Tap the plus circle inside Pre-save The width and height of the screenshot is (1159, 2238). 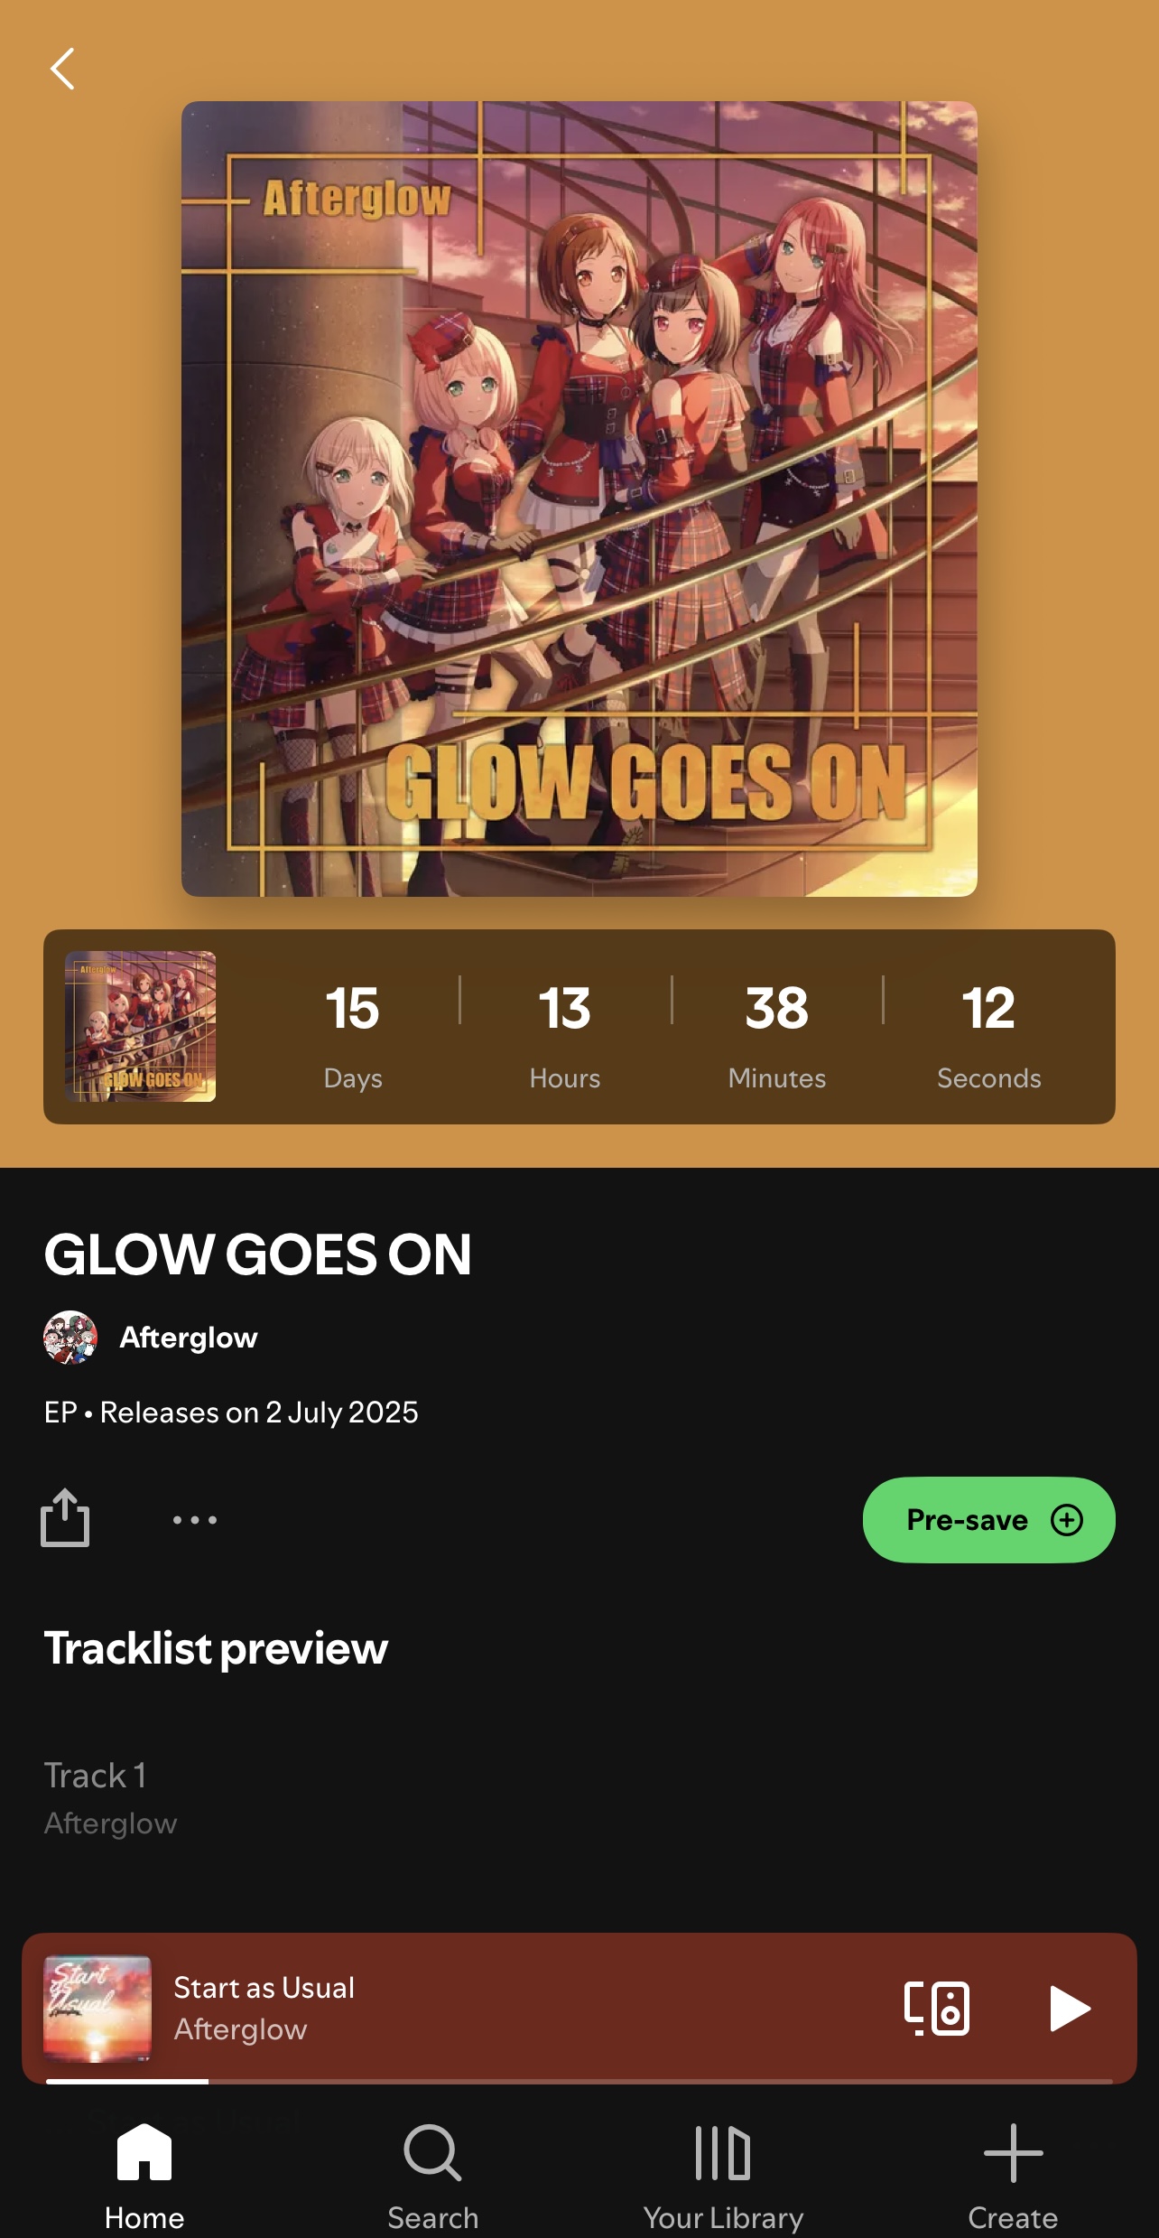click(x=1067, y=1520)
